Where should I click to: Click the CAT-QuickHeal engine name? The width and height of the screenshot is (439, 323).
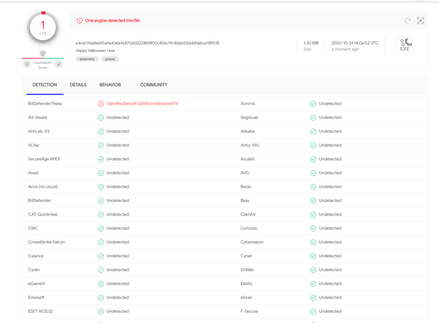pyautogui.click(x=43, y=214)
